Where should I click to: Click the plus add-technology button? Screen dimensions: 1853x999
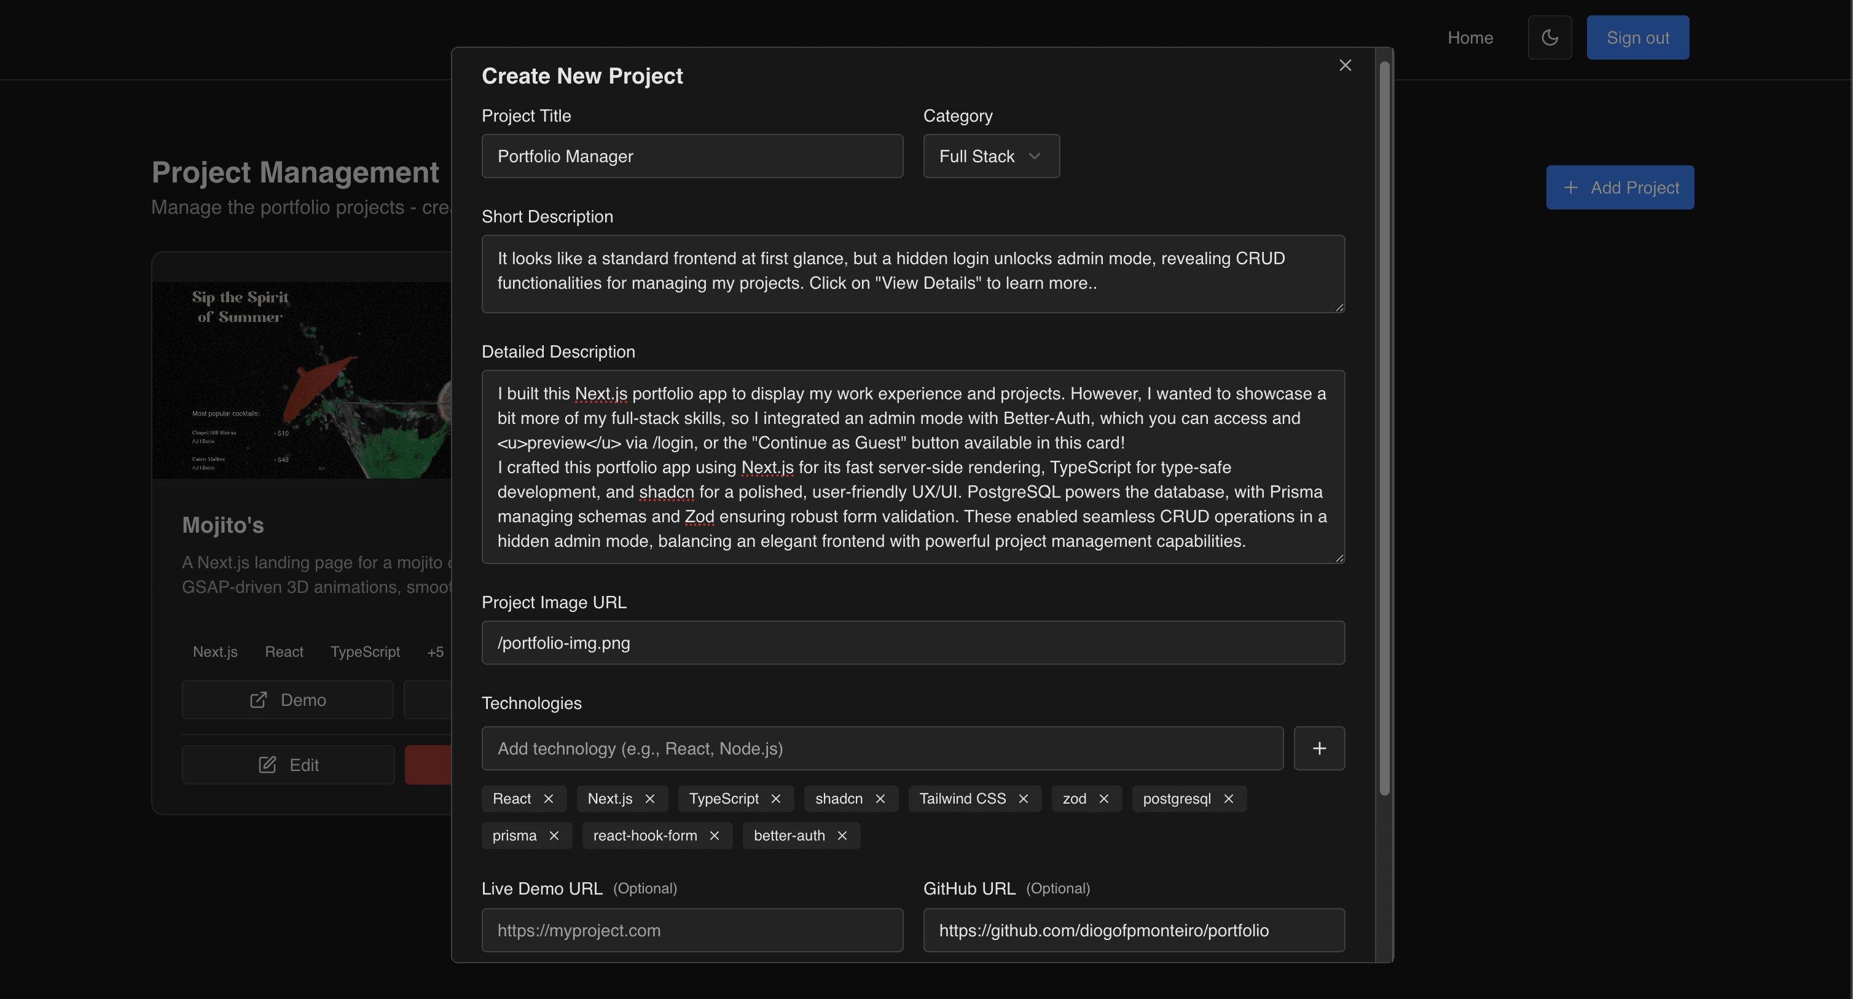(1318, 748)
